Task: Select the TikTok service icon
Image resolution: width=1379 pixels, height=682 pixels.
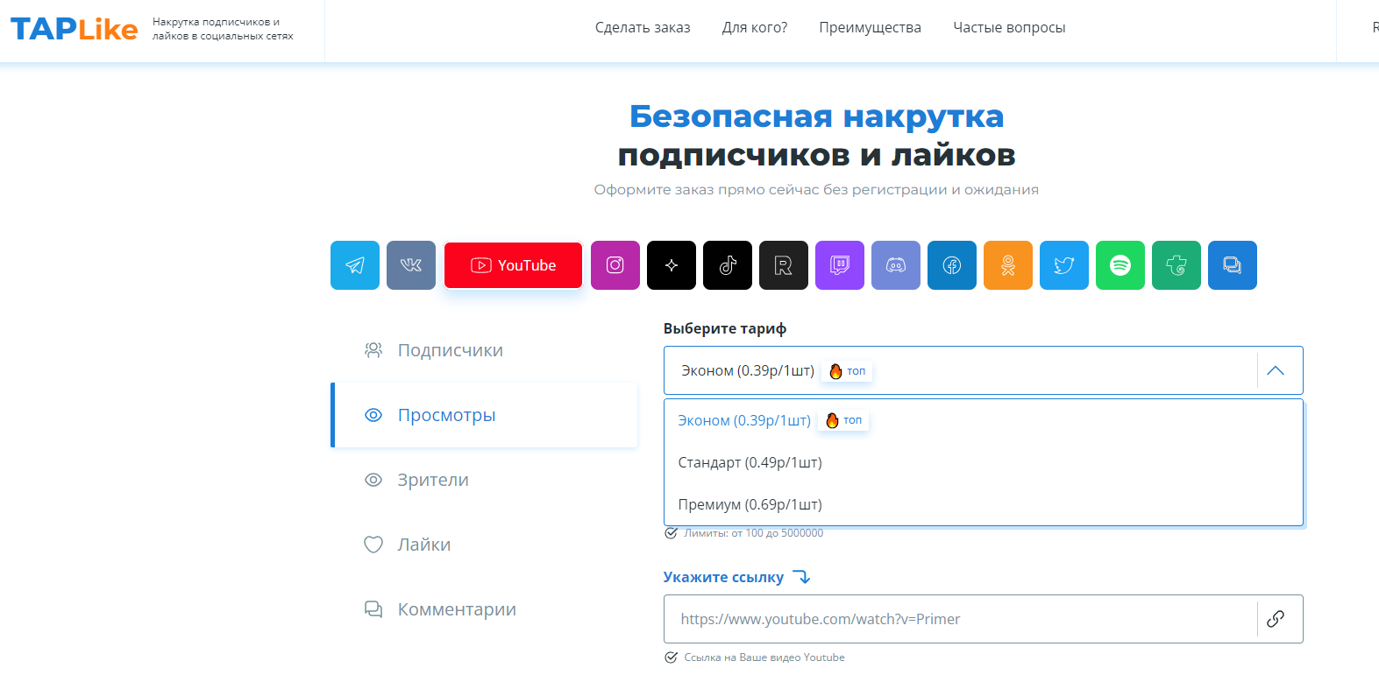Action: click(728, 265)
